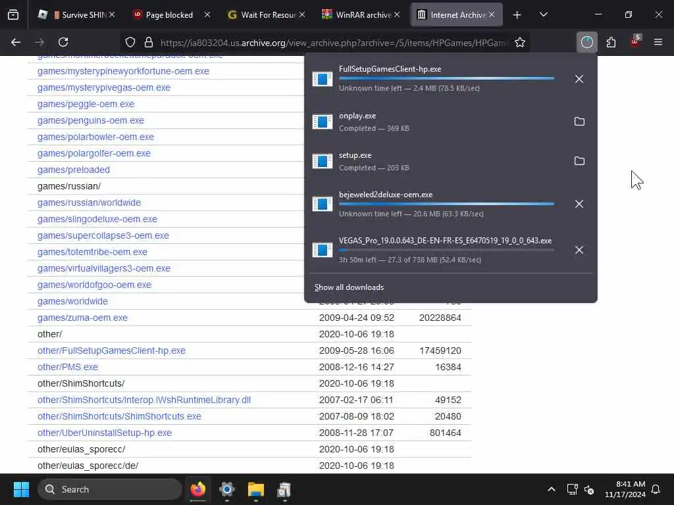Click the site security padlock icon
674x505 pixels.
149,42
